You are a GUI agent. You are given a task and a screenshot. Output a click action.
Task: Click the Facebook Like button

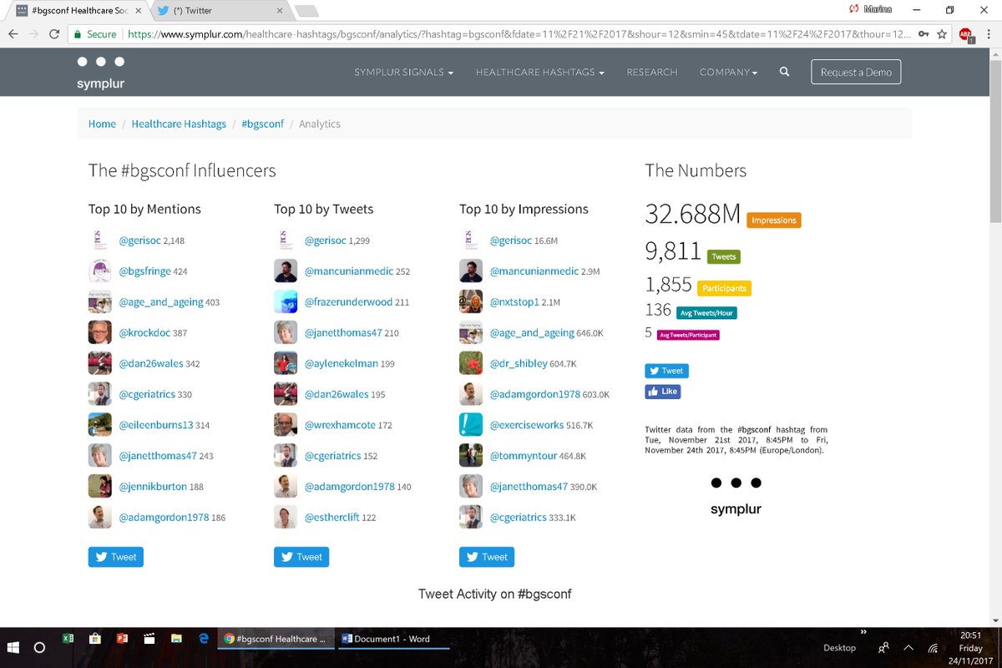(663, 392)
